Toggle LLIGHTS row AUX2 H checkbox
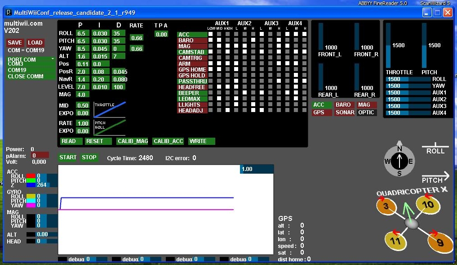Image resolution: width=457 pixels, height=265 pixels. click(x=253, y=104)
